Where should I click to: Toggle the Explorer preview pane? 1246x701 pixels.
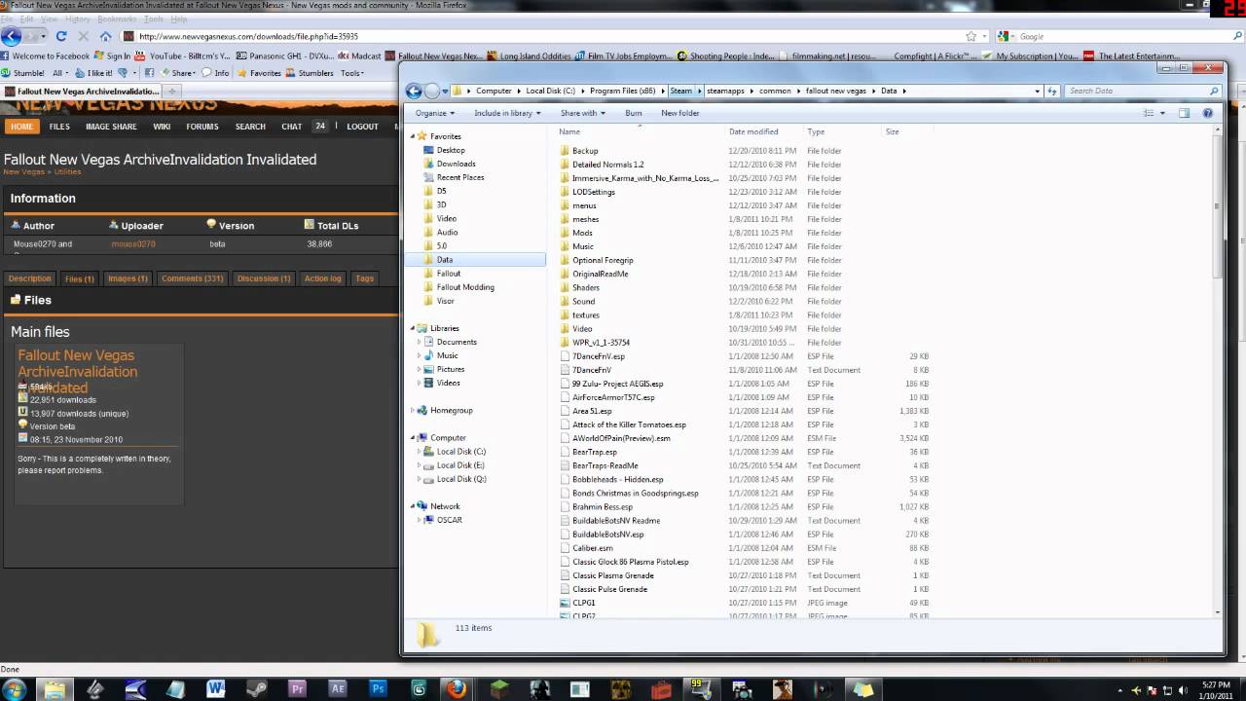coord(1185,113)
